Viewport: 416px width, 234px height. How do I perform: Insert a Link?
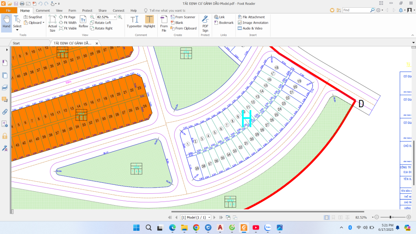tap(219, 17)
